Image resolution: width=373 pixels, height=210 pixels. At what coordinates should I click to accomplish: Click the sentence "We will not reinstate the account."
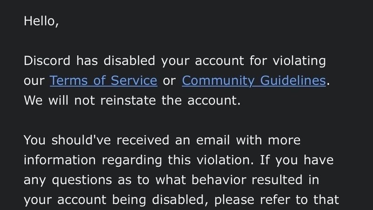click(x=132, y=100)
